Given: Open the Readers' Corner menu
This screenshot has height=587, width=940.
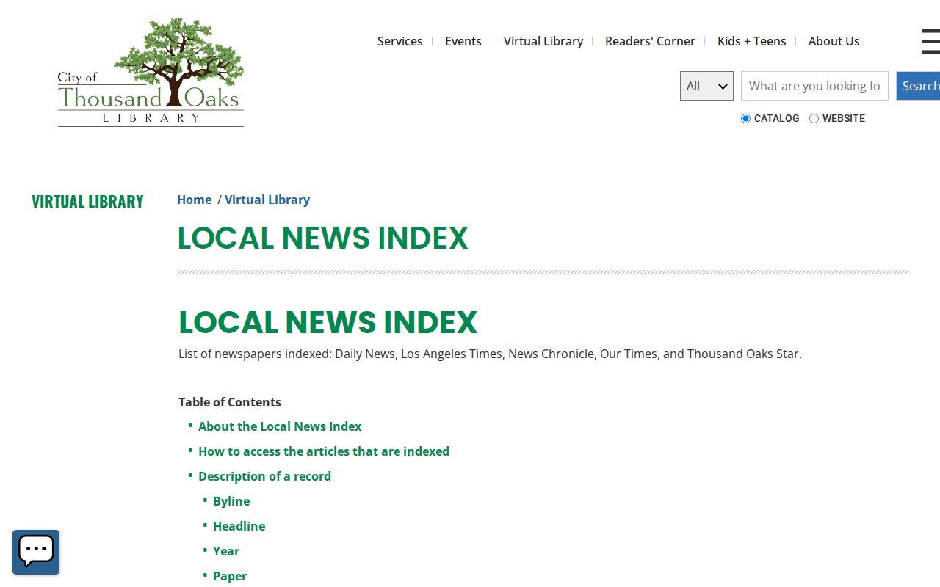Looking at the screenshot, I should (650, 41).
